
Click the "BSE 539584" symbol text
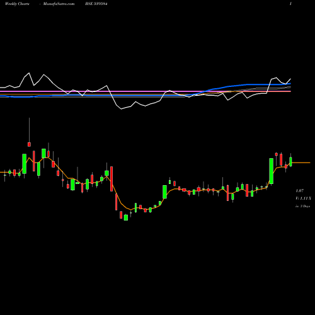pos(96,4)
